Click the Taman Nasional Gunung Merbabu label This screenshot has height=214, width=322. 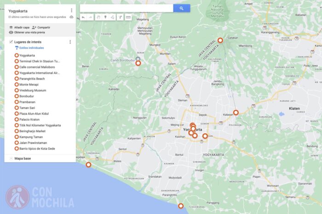coord(217,11)
